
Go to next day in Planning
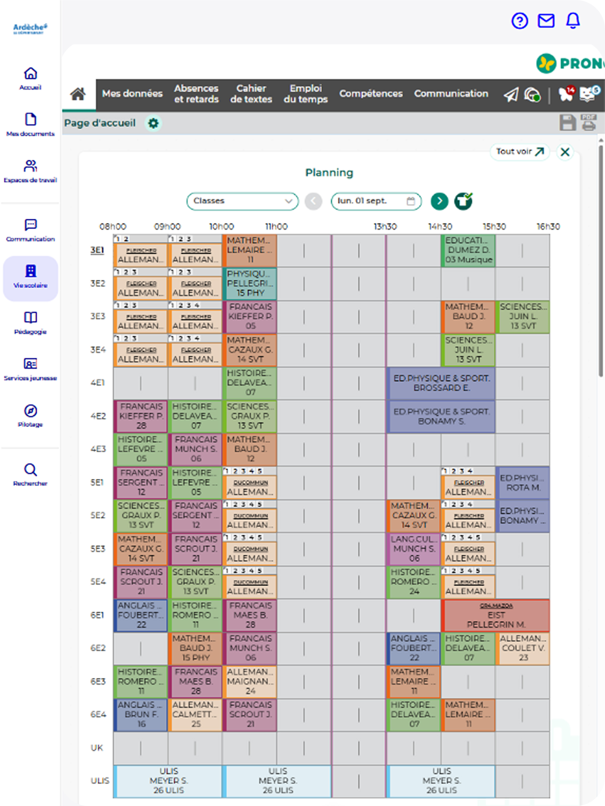pos(439,201)
